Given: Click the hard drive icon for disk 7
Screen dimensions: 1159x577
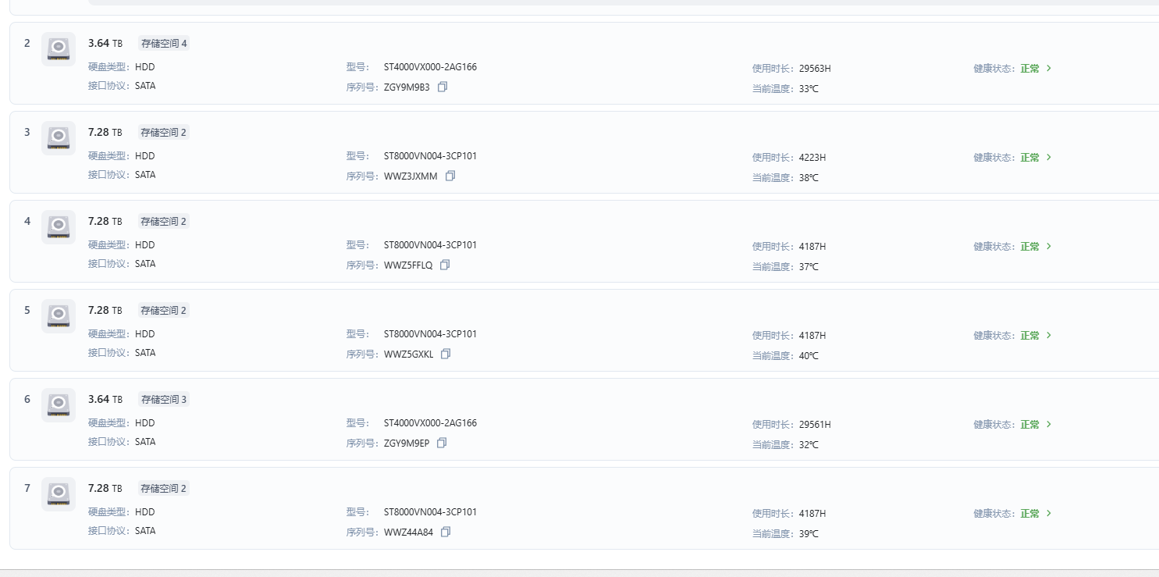Looking at the screenshot, I should pos(59,494).
